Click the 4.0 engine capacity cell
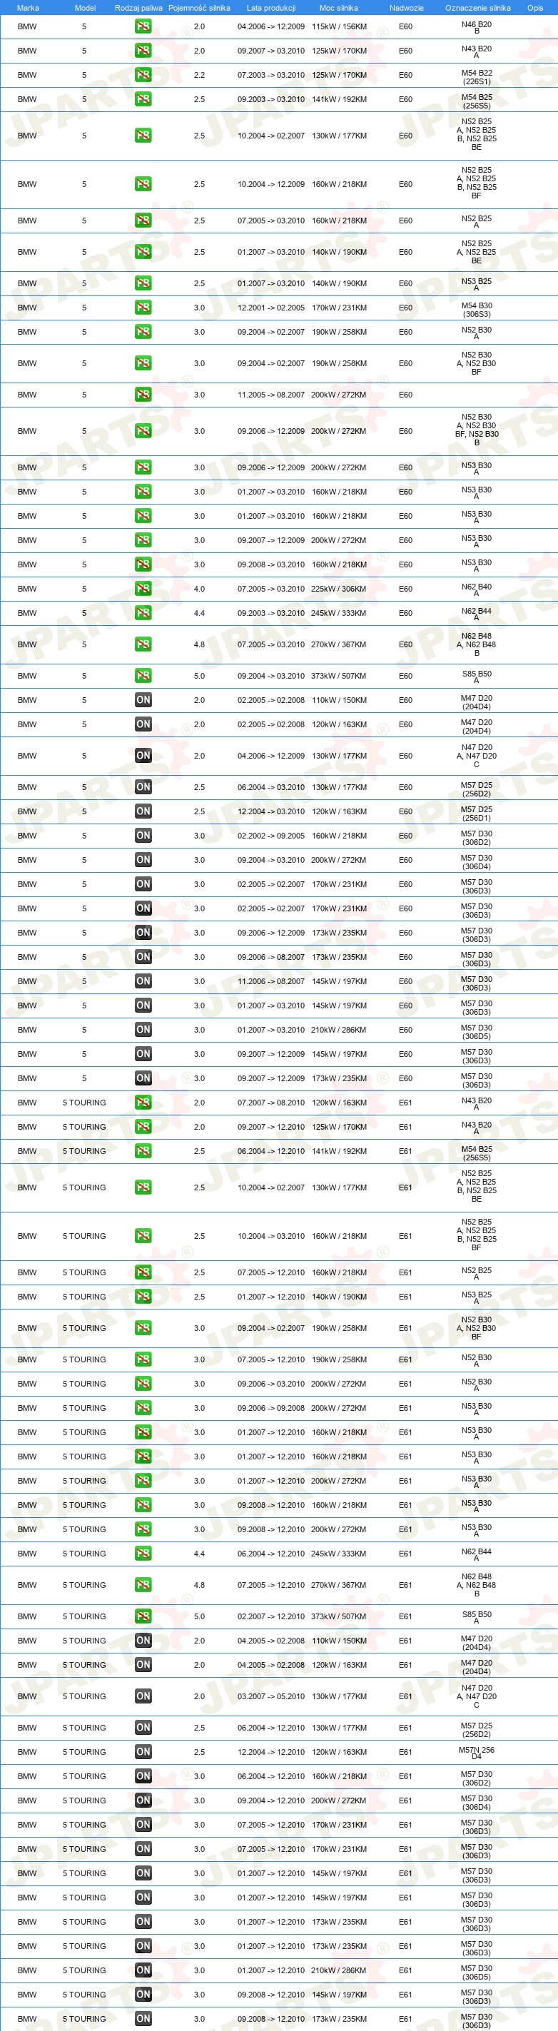The image size is (558, 2031). pyautogui.click(x=199, y=589)
